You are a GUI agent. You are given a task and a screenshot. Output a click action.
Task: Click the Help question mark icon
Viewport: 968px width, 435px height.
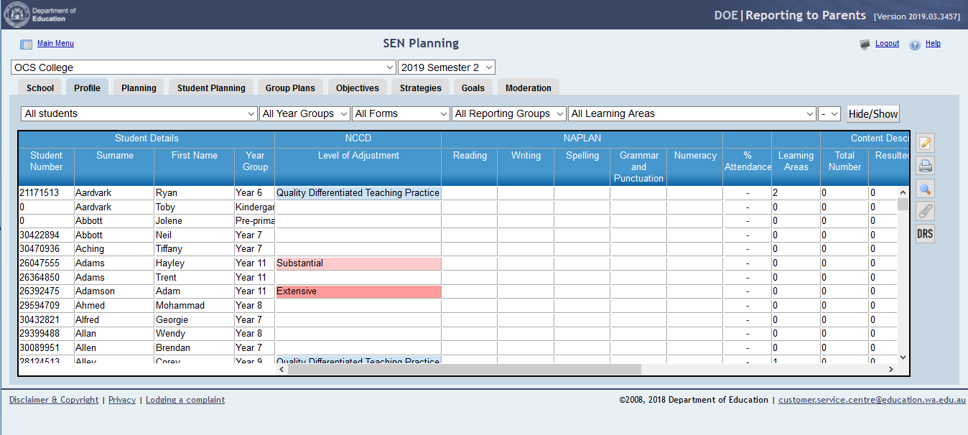[915, 45]
